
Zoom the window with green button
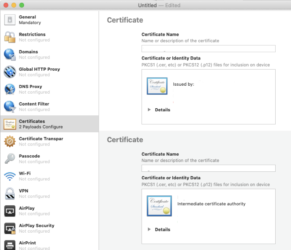coord(22,5)
